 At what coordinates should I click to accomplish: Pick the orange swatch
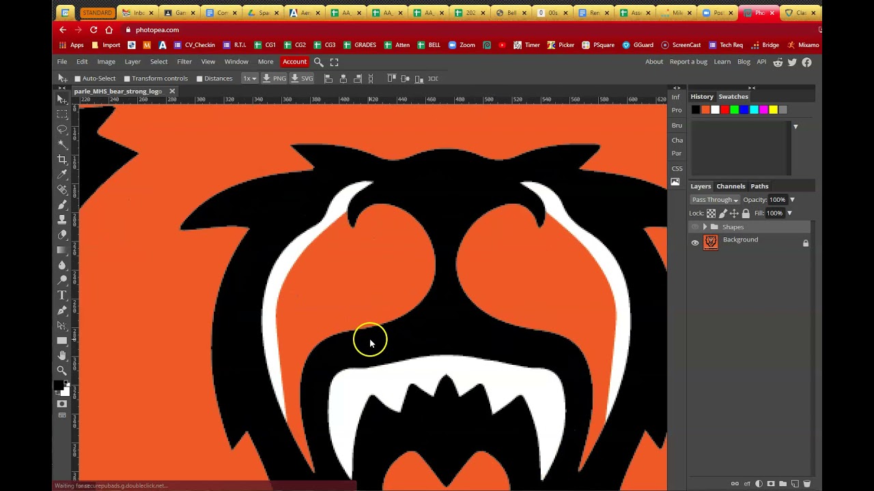[x=705, y=110]
